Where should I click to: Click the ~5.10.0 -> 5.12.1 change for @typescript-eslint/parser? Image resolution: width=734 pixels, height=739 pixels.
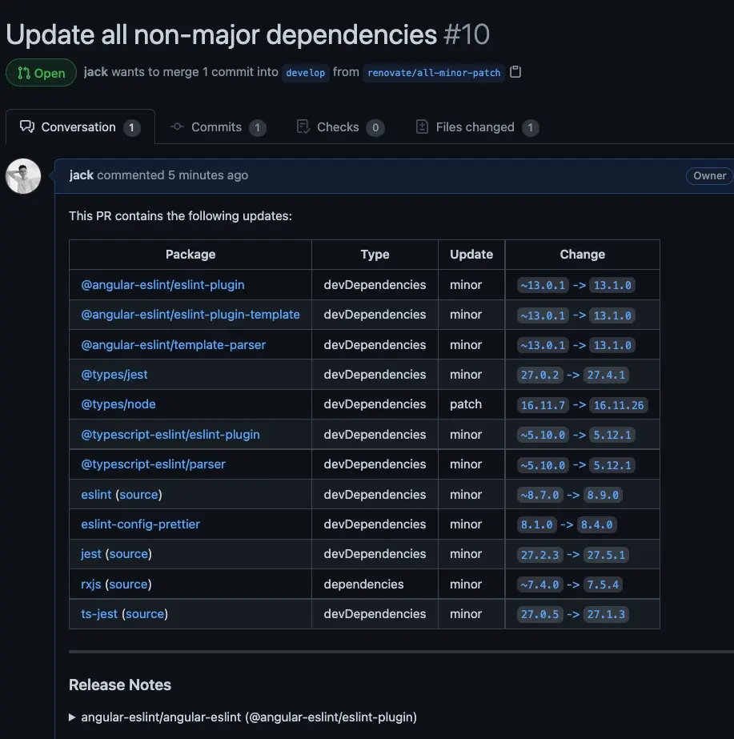pyautogui.click(x=576, y=464)
